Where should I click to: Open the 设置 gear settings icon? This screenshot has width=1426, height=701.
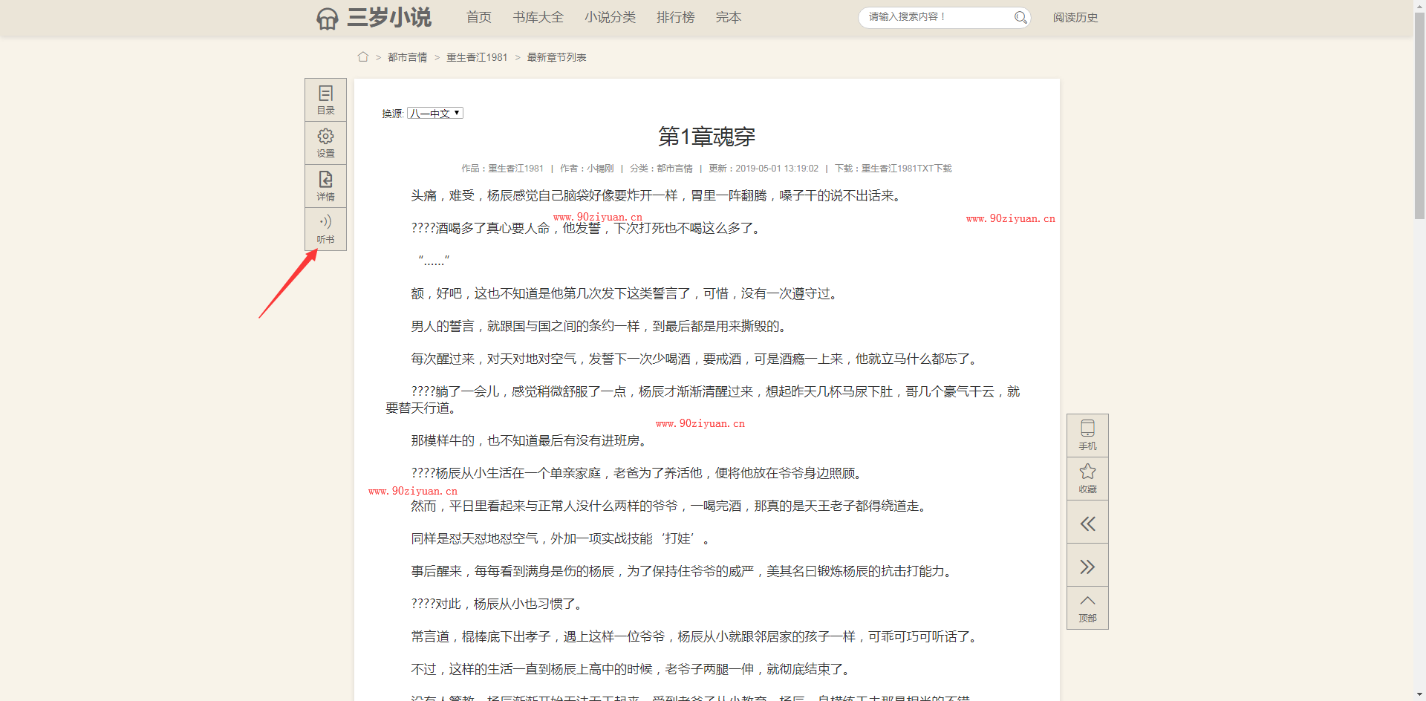tap(325, 143)
